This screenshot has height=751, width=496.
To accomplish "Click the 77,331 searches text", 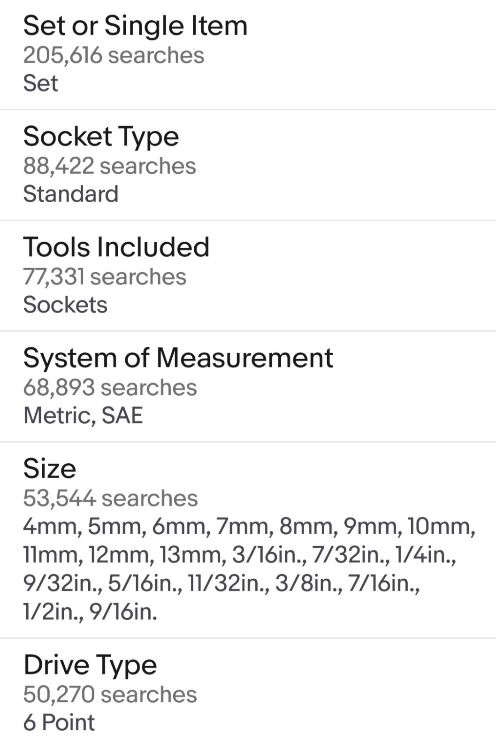I will (x=105, y=277).
